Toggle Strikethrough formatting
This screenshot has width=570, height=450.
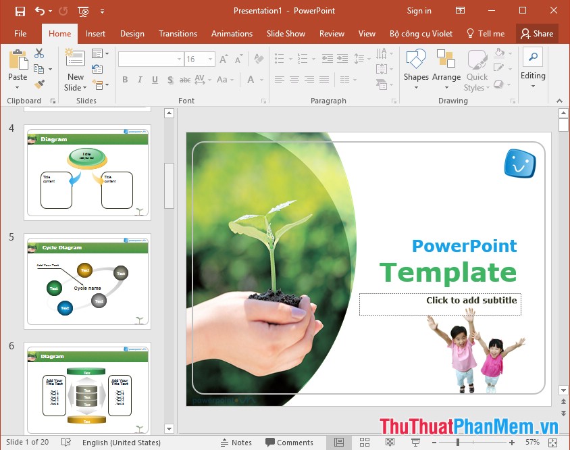pyautogui.click(x=185, y=80)
